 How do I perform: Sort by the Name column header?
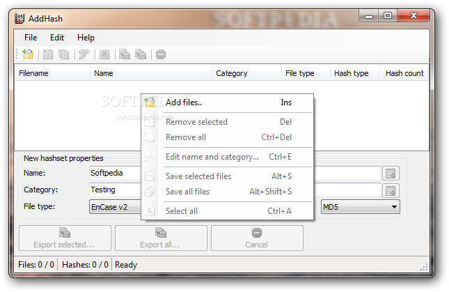(151, 73)
